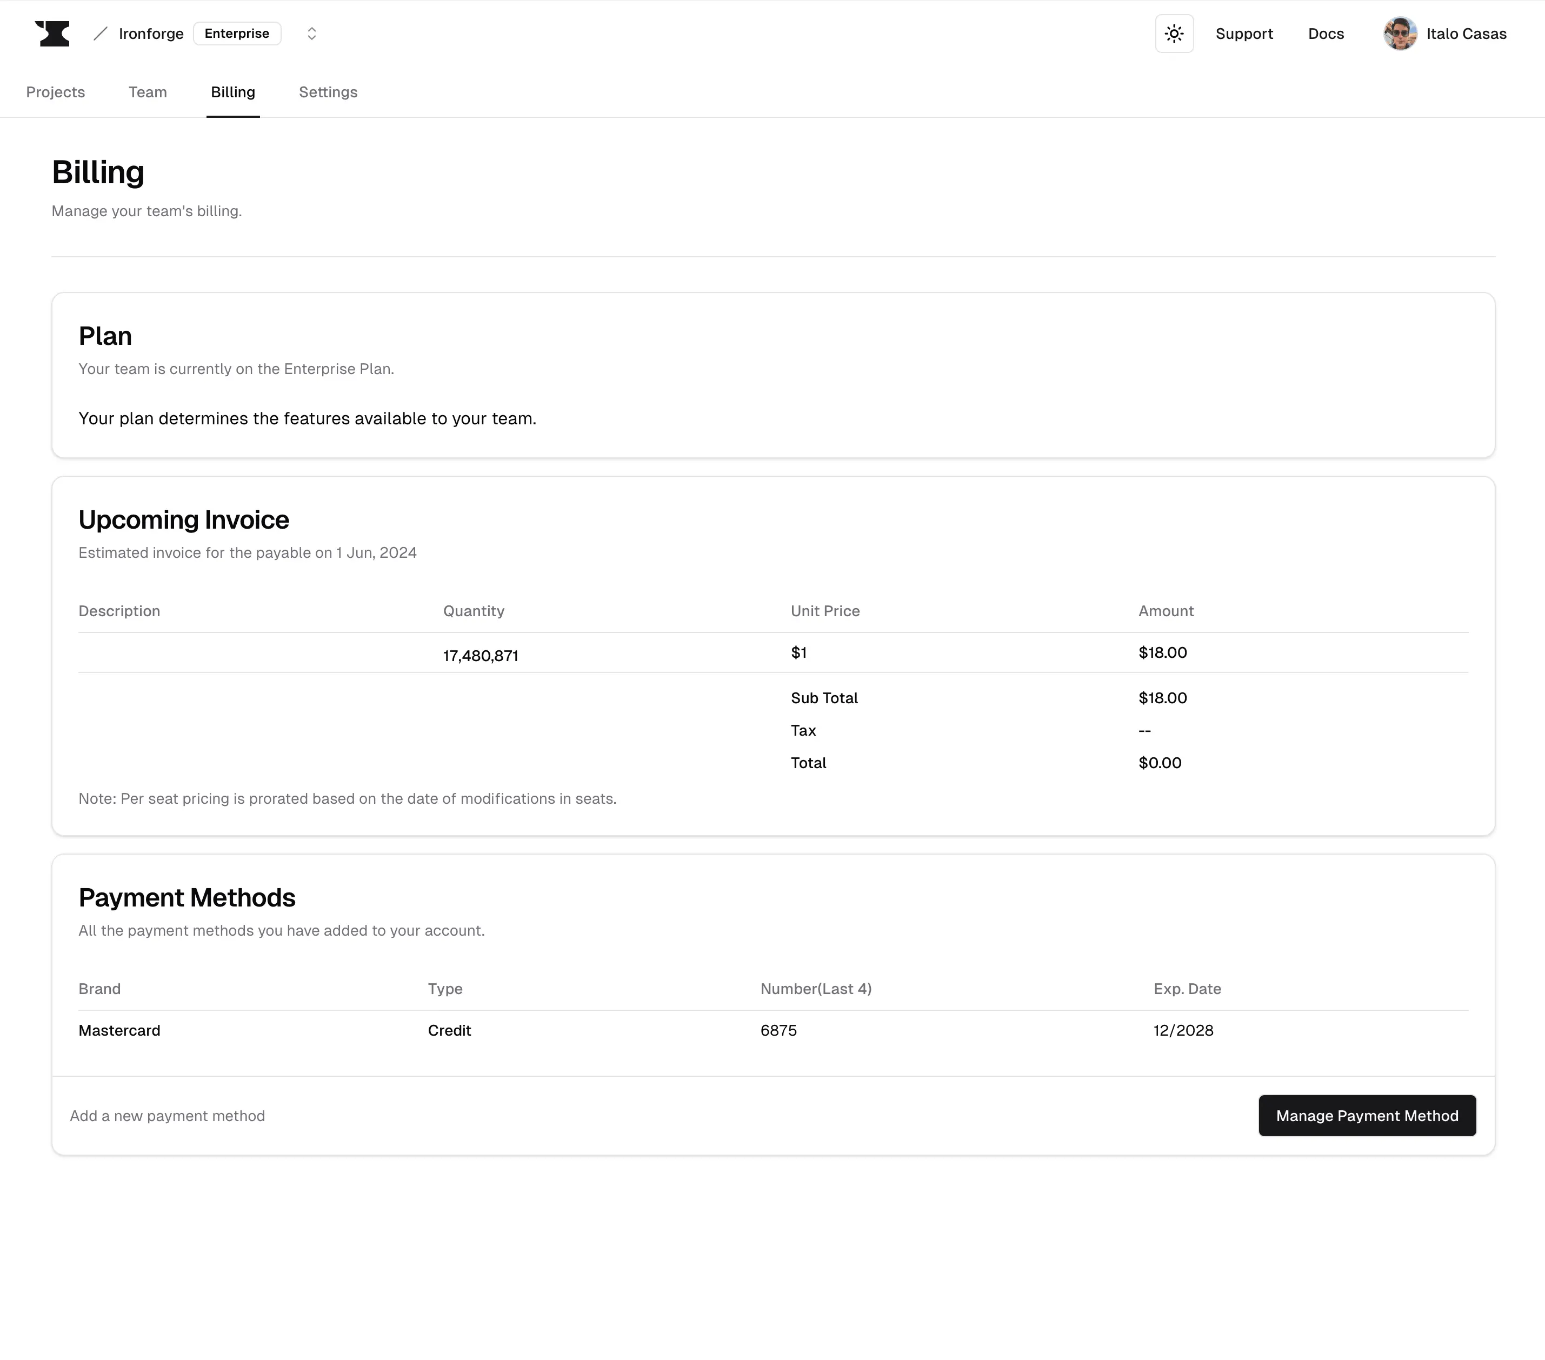Click the invoice quantity value 17,480,871
The width and height of the screenshot is (1545, 1360).
(x=481, y=656)
